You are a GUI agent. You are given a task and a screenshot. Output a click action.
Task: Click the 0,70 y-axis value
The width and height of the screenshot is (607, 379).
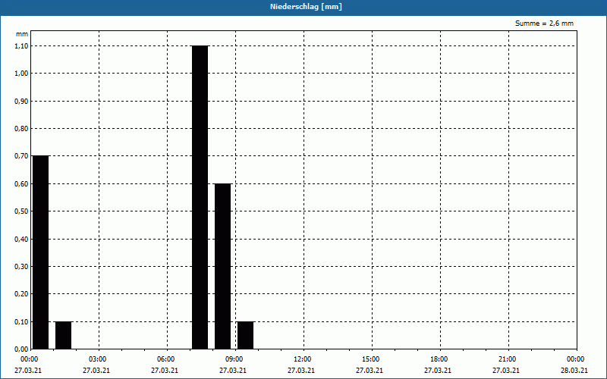click(21, 156)
